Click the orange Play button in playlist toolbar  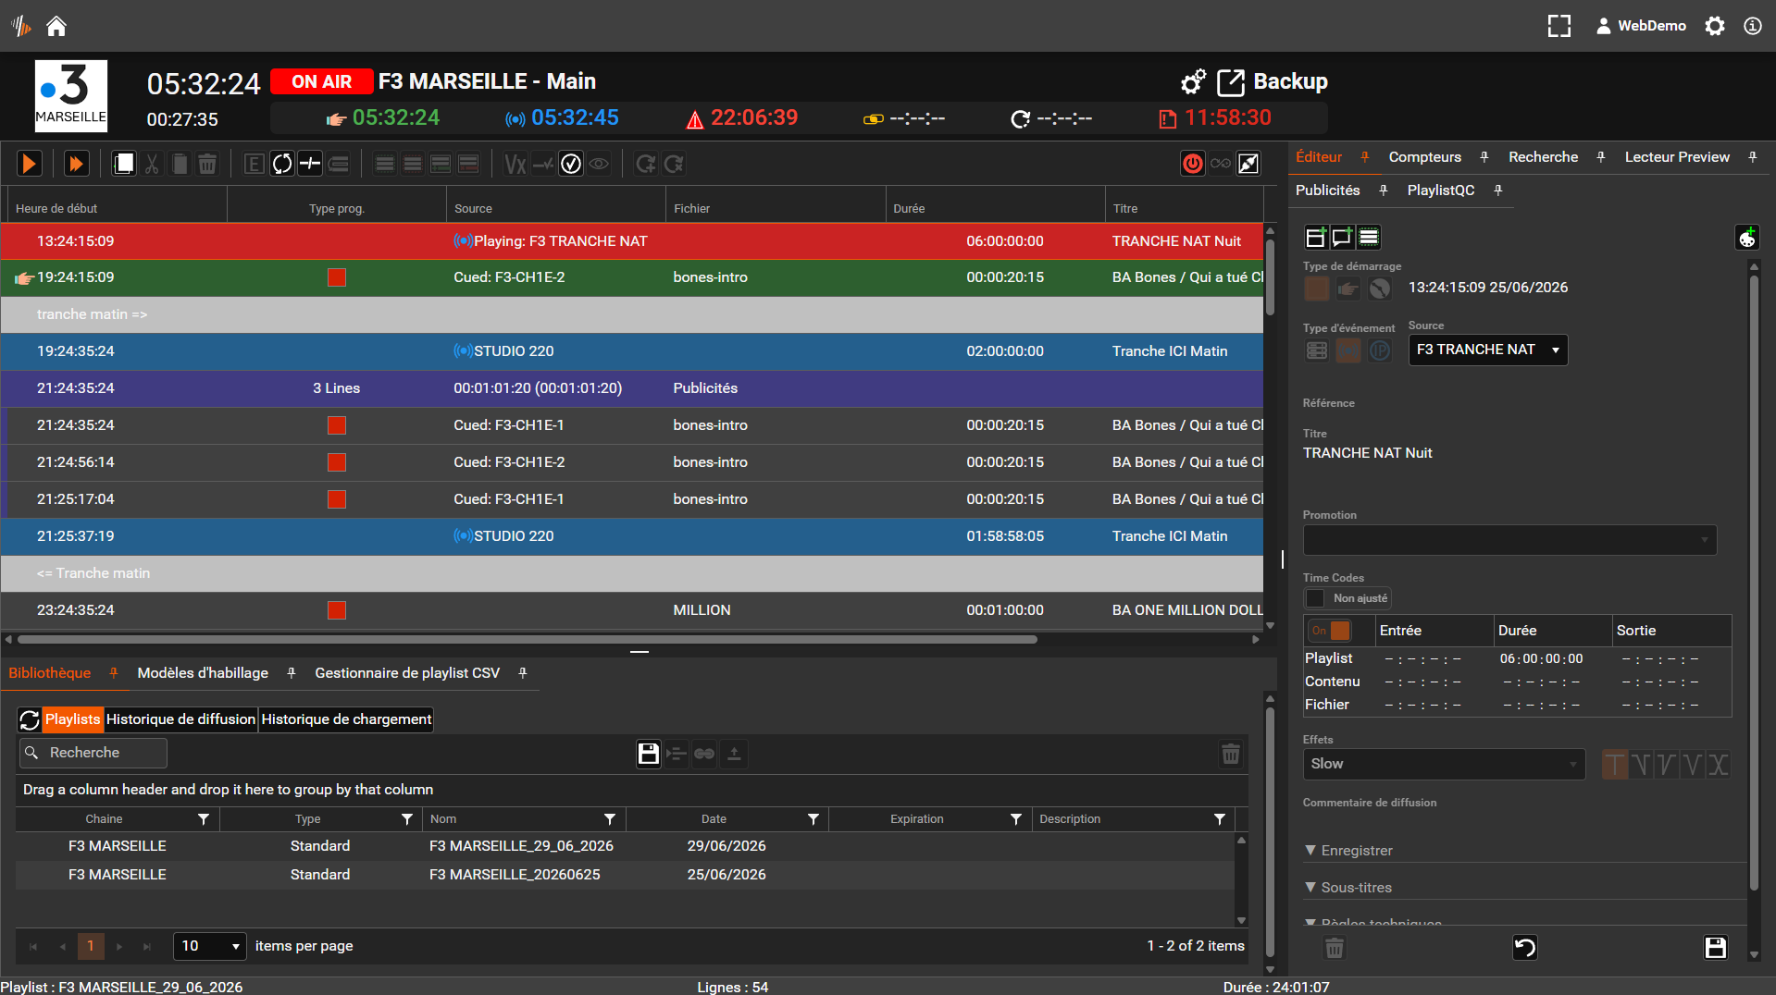[x=30, y=164]
